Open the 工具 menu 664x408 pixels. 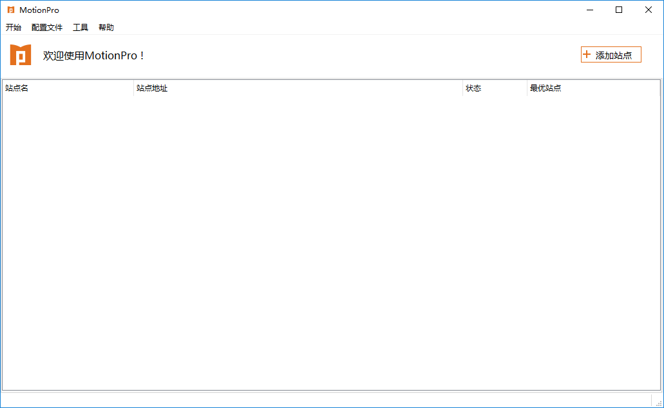click(x=81, y=28)
